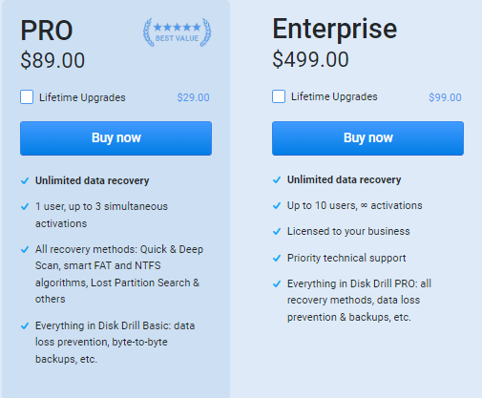Click the $99.00 Lifetime Upgrades price
Image resolution: width=482 pixels, height=398 pixels.
(x=445, y=97)
